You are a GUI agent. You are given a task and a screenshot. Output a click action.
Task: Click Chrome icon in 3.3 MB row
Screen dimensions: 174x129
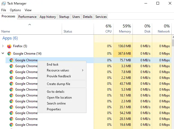[x=11, y=66]
